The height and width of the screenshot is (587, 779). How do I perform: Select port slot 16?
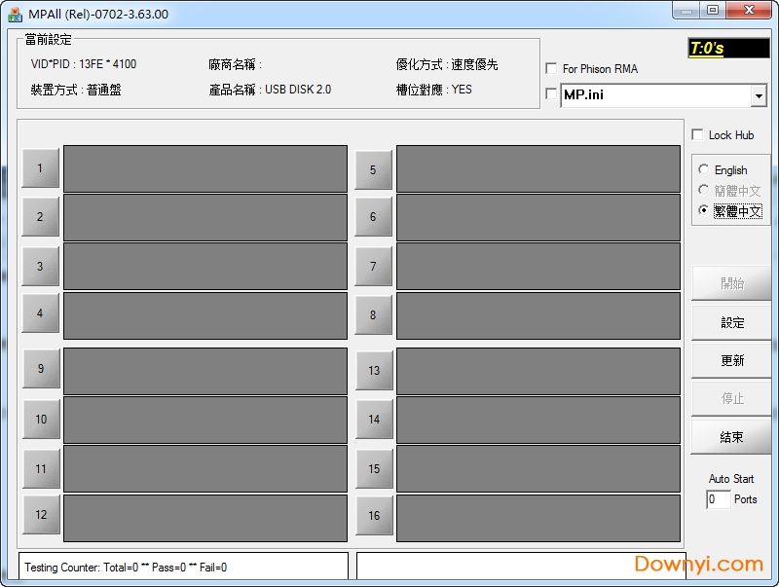(374, 516)
